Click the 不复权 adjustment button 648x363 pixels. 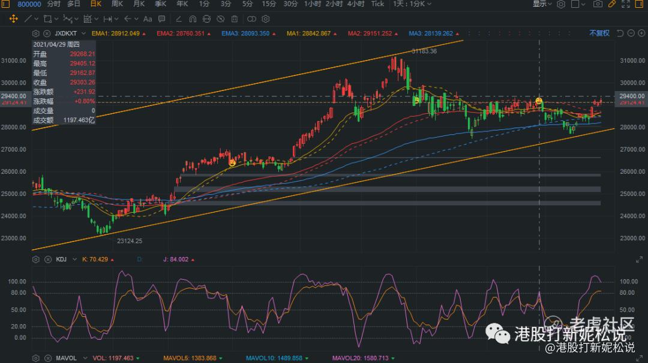click(x=599, y=33)
